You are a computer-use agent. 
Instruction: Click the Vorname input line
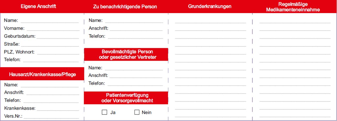coord(53,28)
